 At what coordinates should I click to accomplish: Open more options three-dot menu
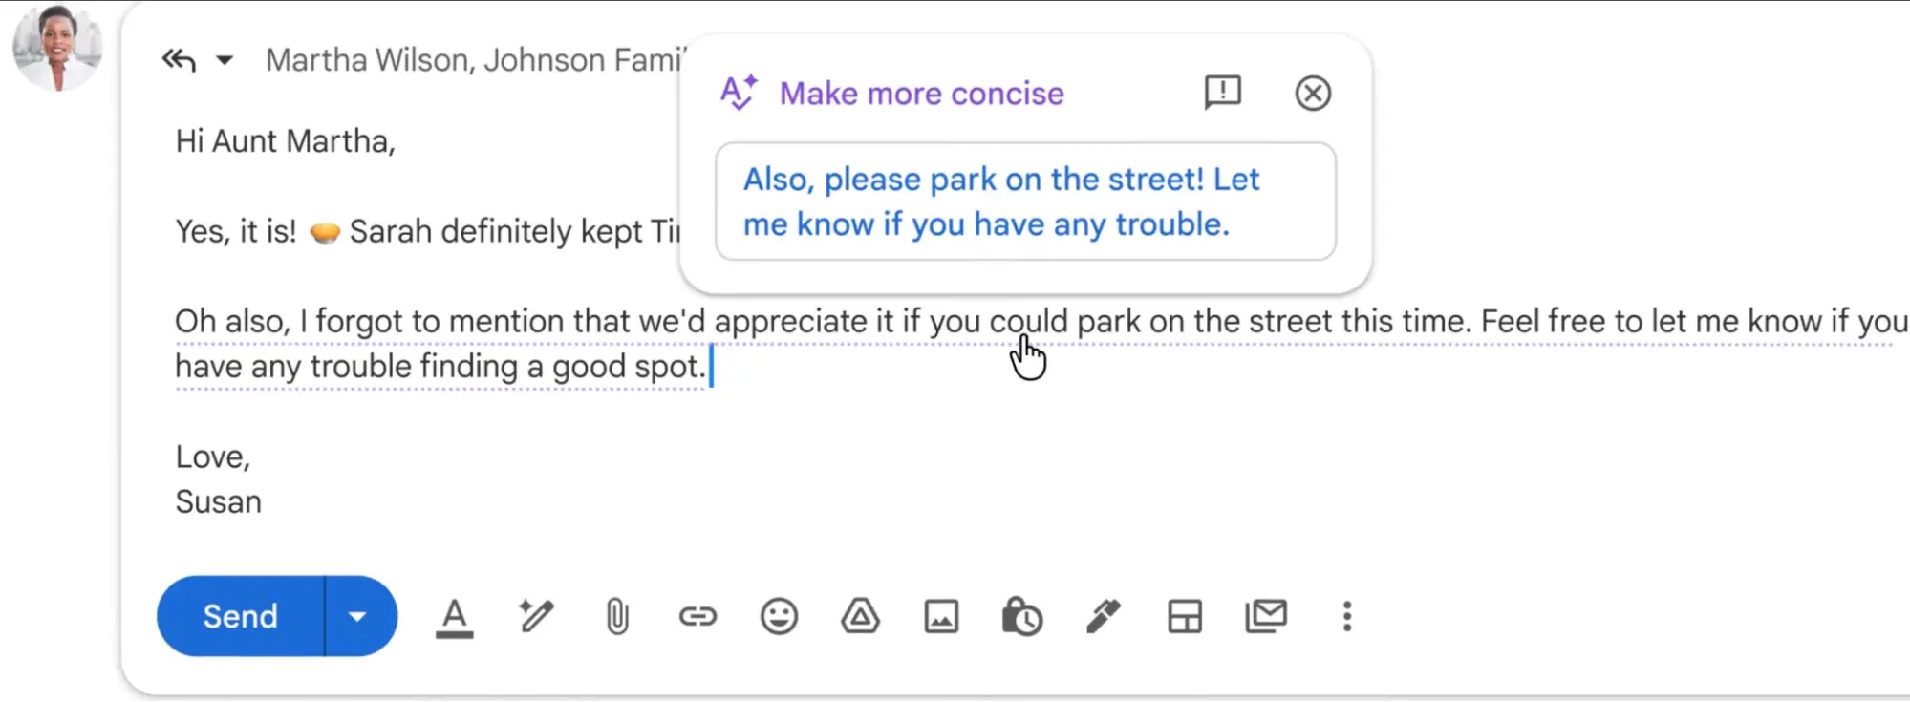(1347, 616)
